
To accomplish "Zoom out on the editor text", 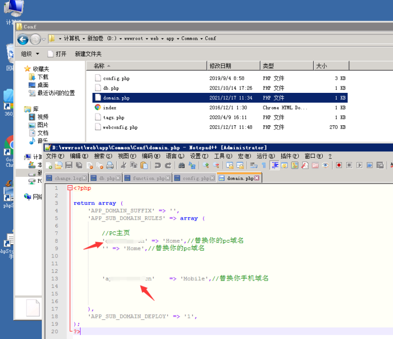I will (216, 166).
